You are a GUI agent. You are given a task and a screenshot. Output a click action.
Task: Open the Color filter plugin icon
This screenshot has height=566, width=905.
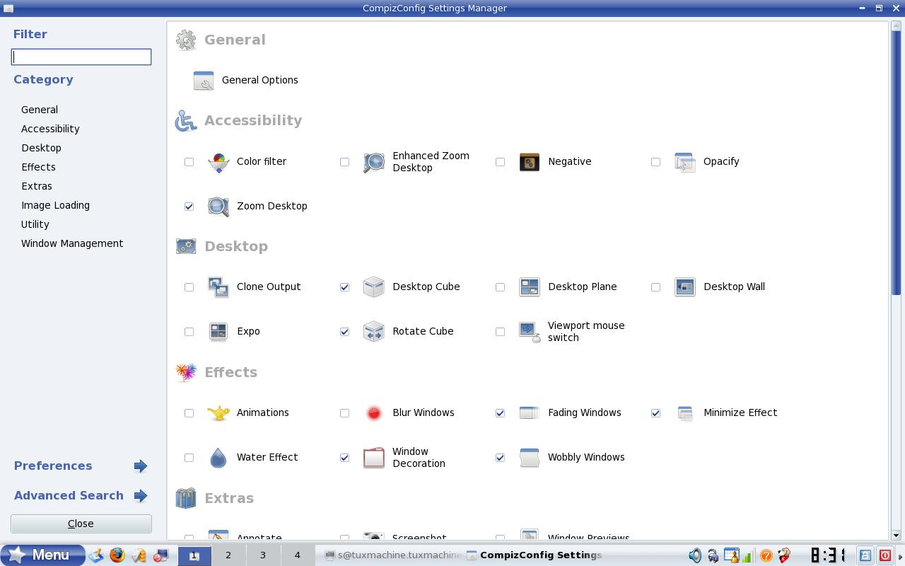tap(218, 162)
